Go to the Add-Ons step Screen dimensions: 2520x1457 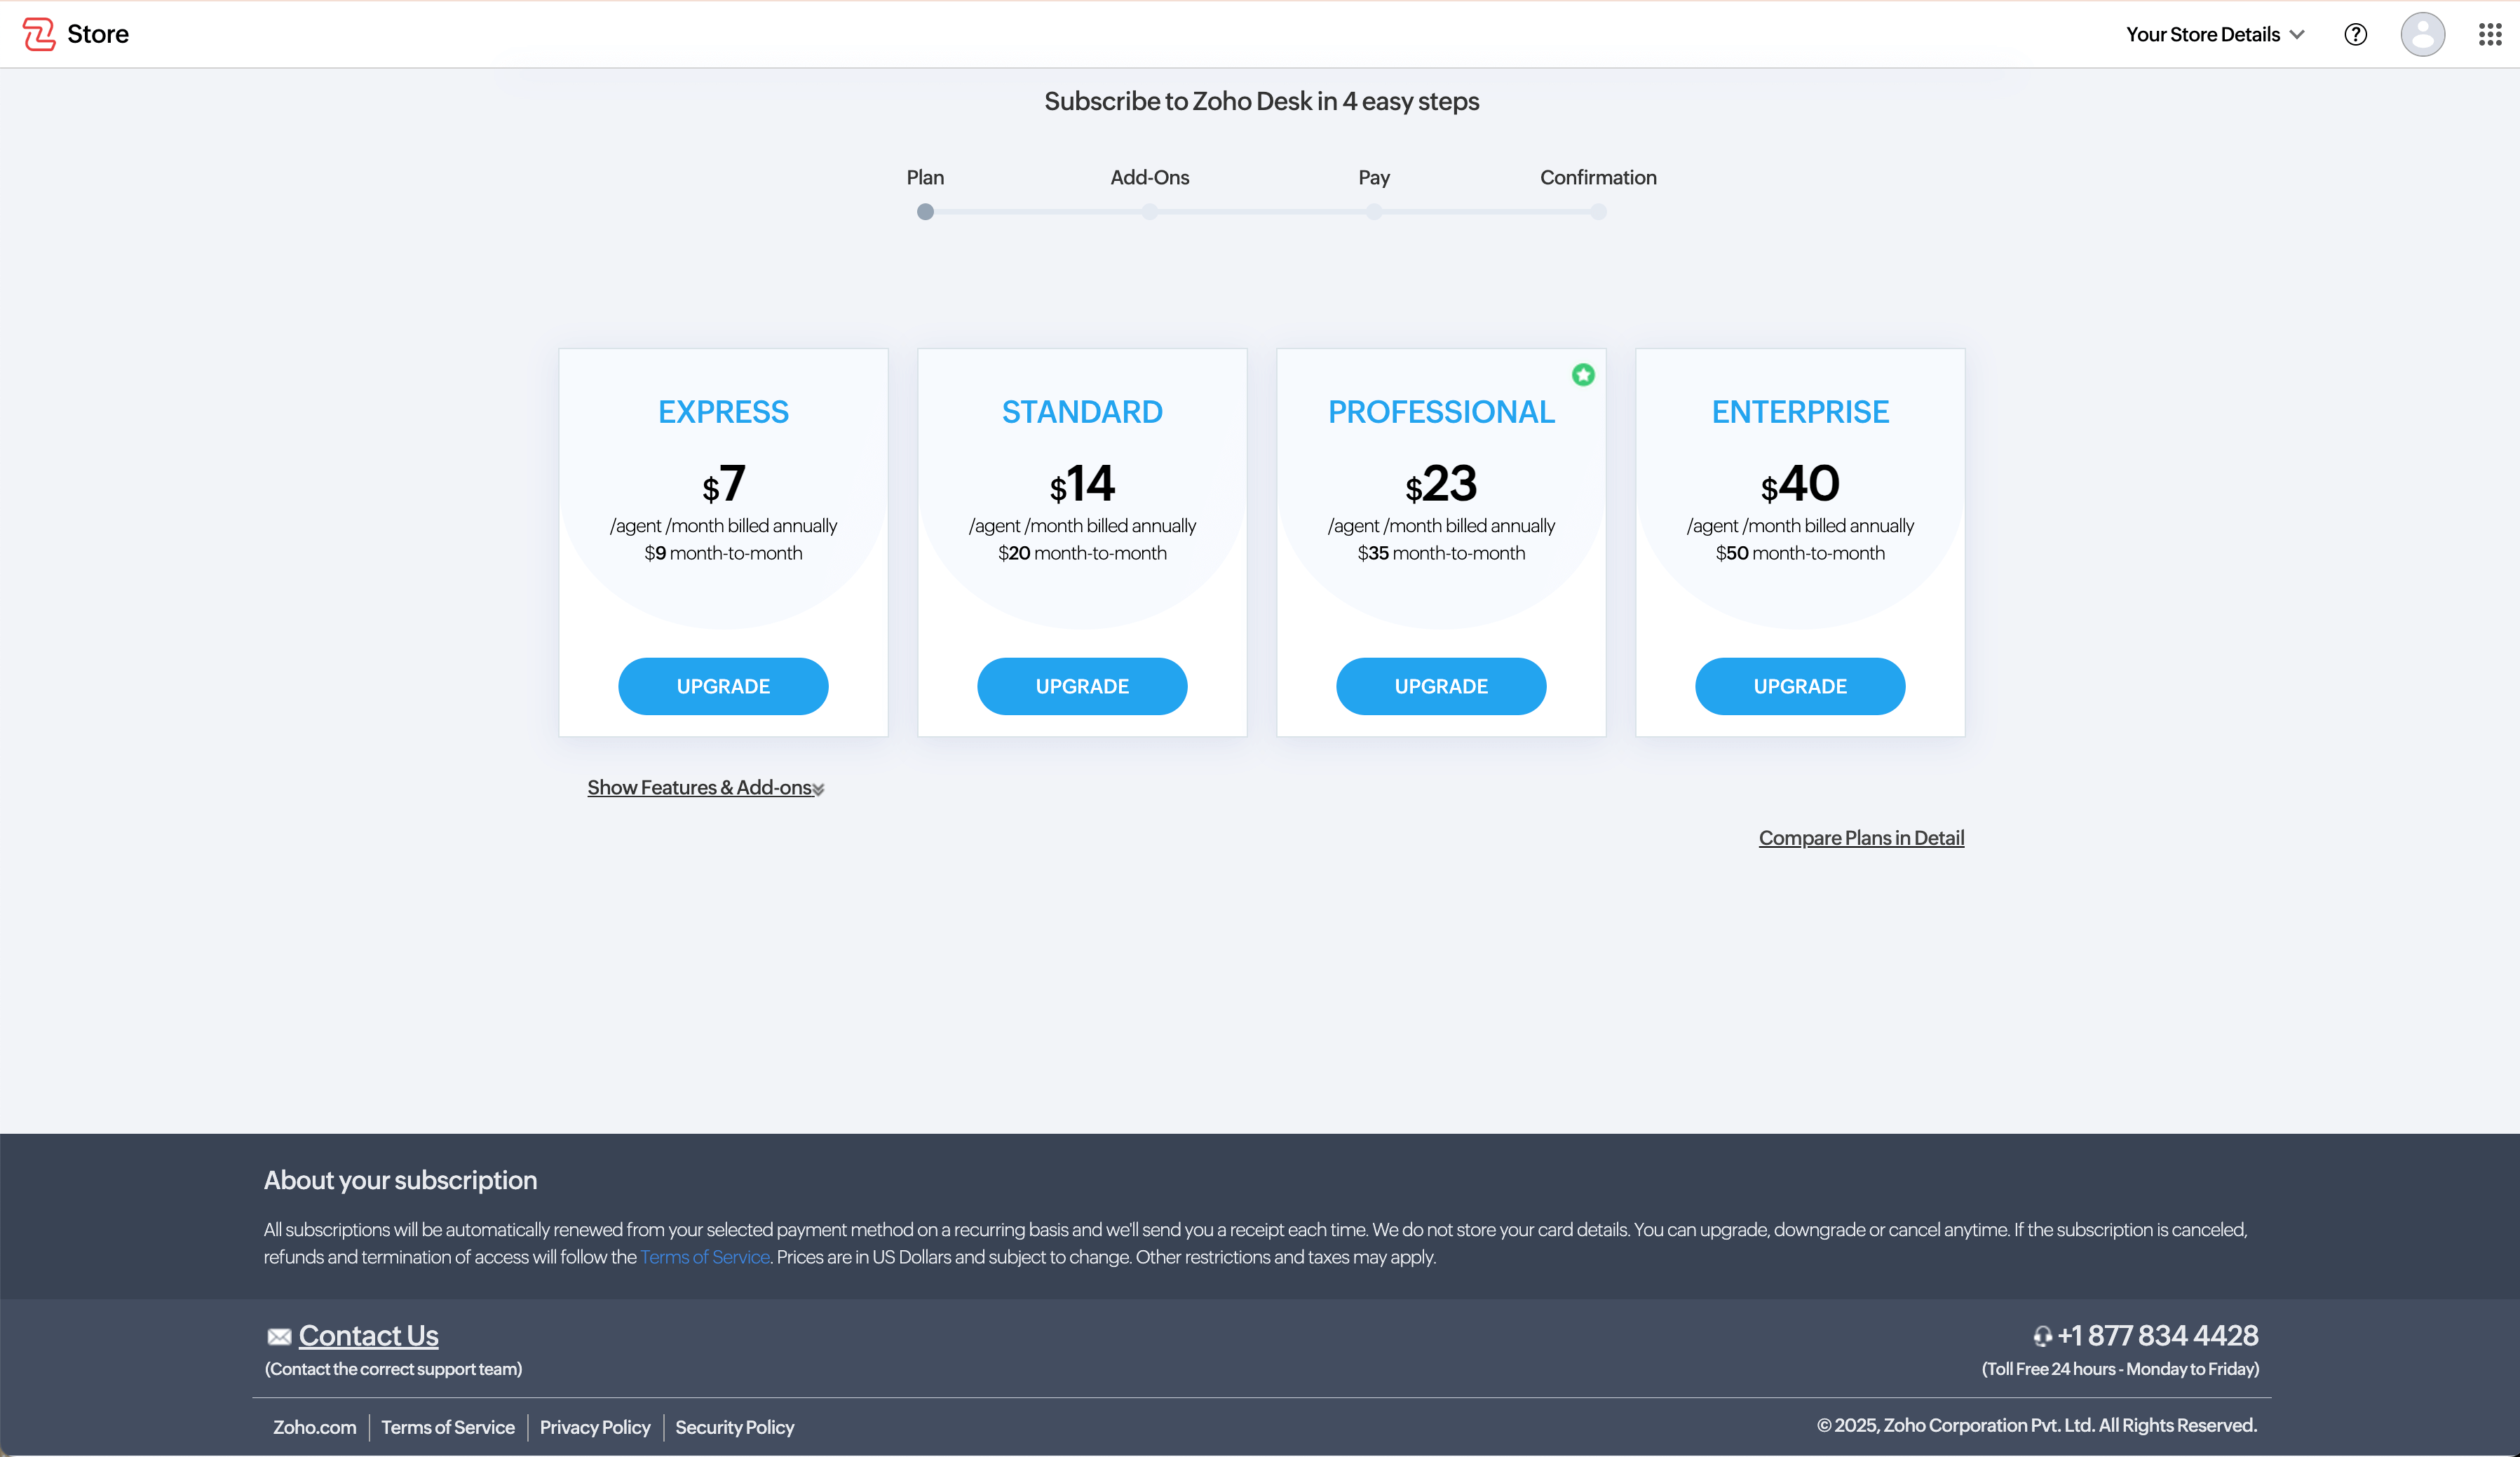[x=1150, y=212]
